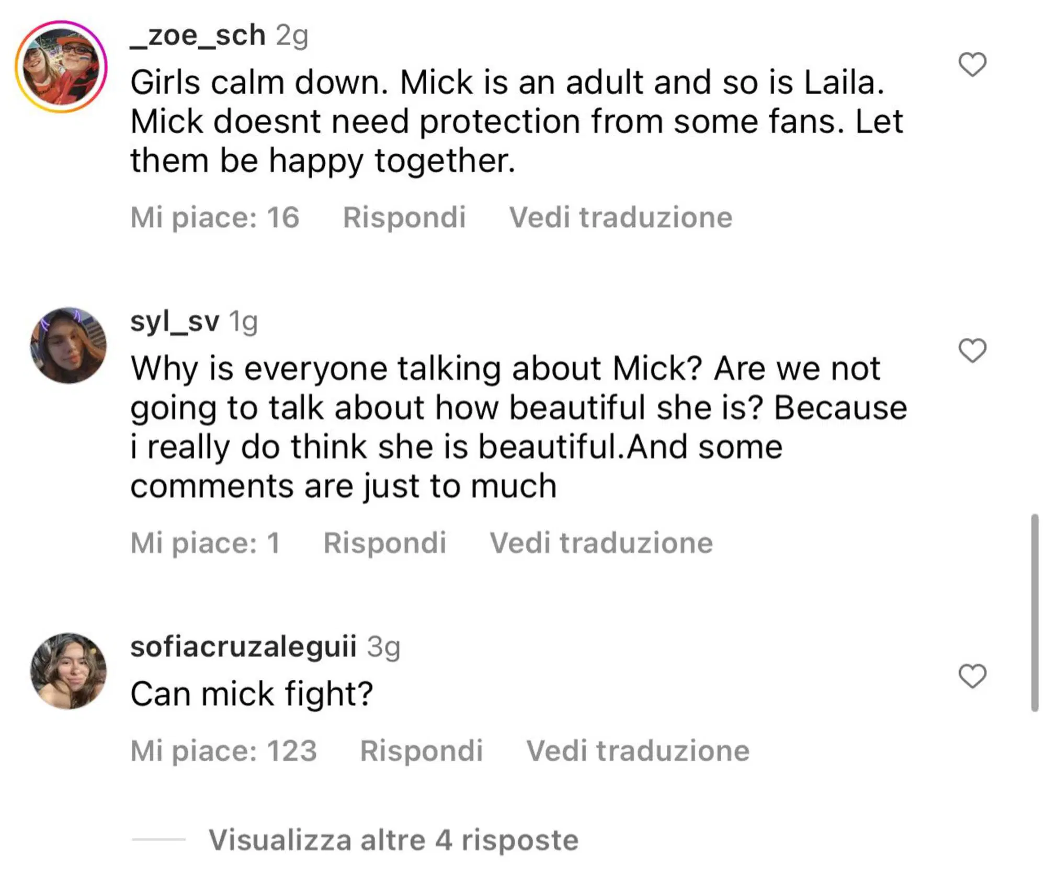
Task: Translate syl_sv's comment with Vedi traduzione
Action: coord(601,543)
